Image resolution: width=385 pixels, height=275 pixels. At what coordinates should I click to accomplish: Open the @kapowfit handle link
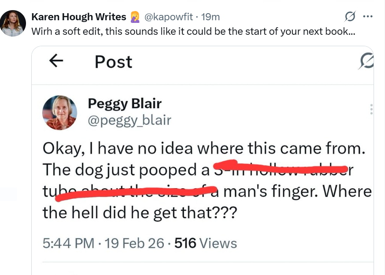click(x=169, y=17)
